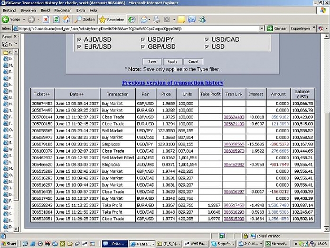This screenshot has width=330, height=248.
Task: Go to the Home page icon
Action: click(67, 20)
